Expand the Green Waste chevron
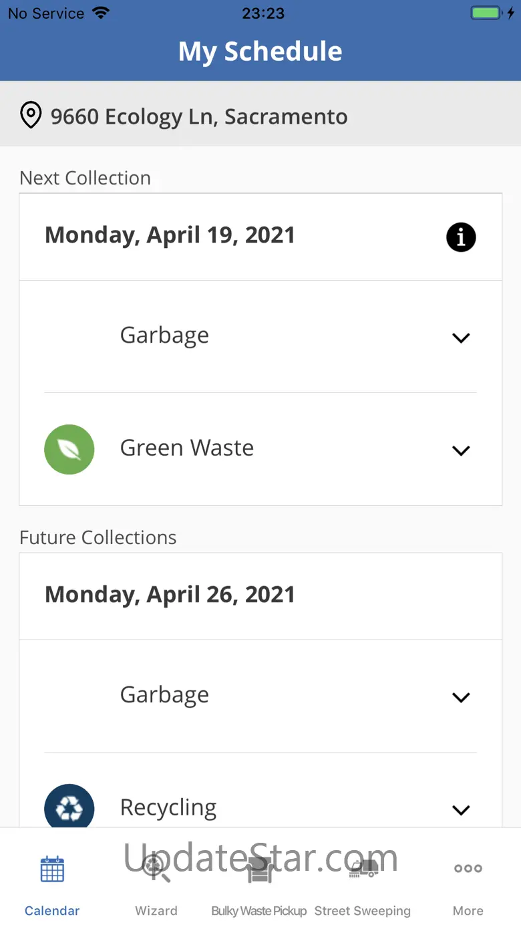Image resolution: width=521 pixels, height=927 pixels. 461,450
